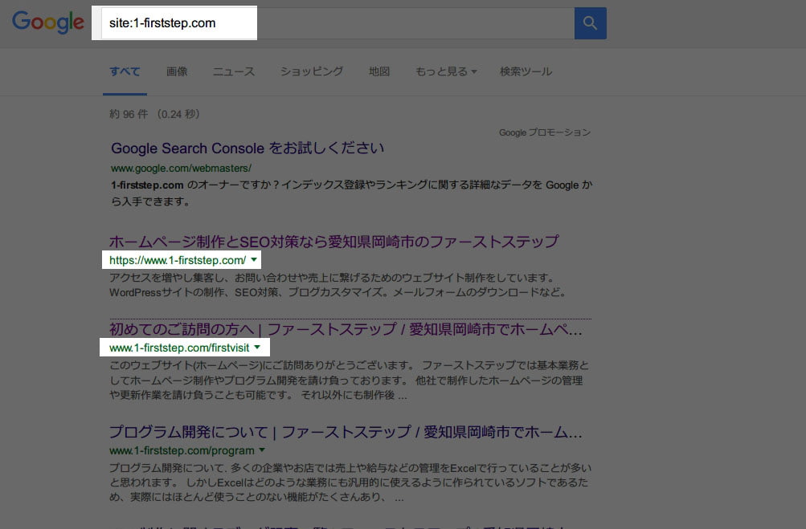The width and height of the screenshot is (806, 529).
Task: Open the 初めてのご訪問の方へ result title
Action: (x=346, y=329)
